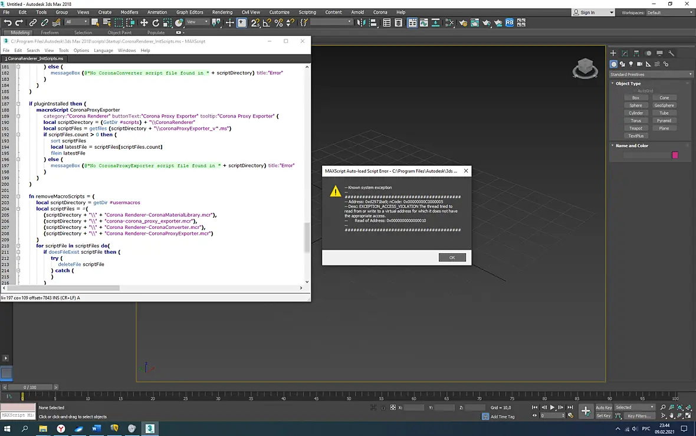Open the selection filter All dropdown

[x=76, y=22]
